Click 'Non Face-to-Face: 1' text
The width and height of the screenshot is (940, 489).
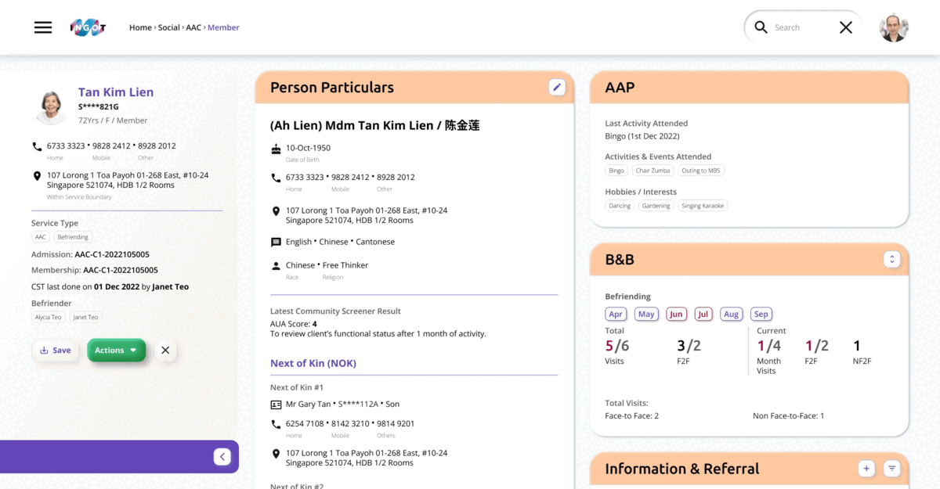tap(789, 416)
